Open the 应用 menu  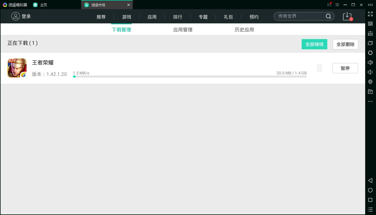[152, 17]
